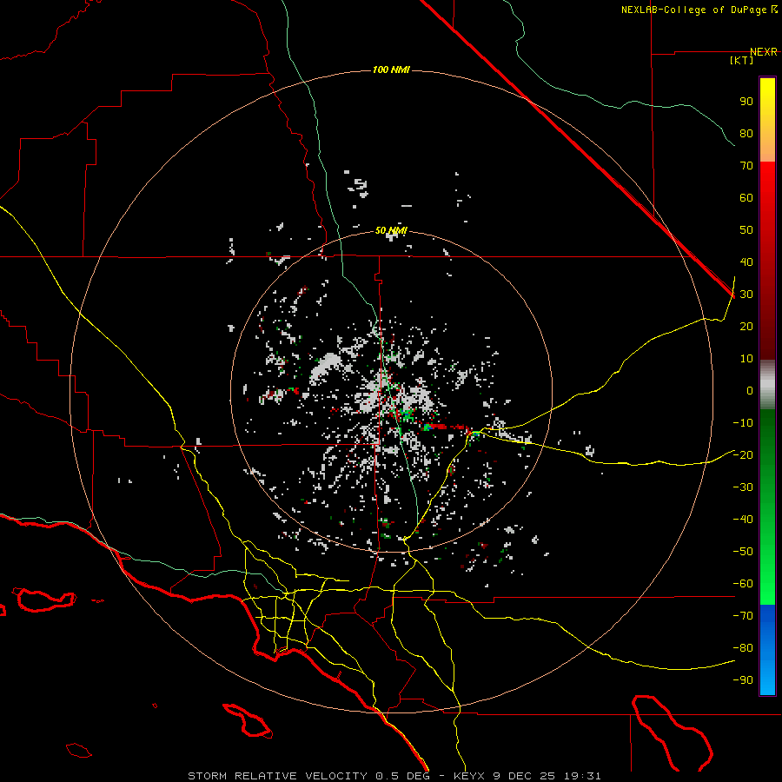Image resolution: width=782 pixels, height=782 pixels.
Task: Click the KT units label above the color scale
Action: (x=741, y=60)
